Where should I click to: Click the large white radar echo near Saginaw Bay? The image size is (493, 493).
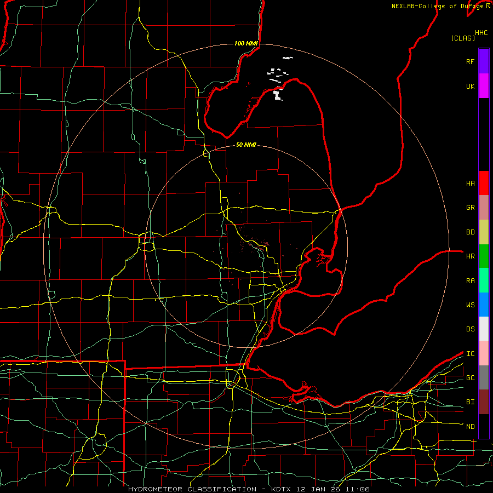click(x=278, y=95)
